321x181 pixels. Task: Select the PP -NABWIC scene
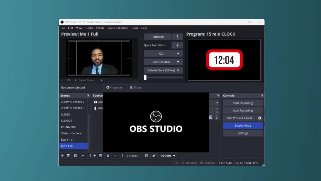pyautogui.click(x=74, y=127)
